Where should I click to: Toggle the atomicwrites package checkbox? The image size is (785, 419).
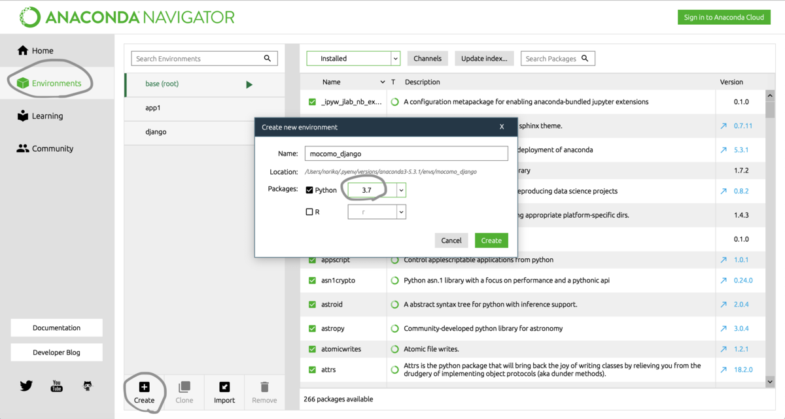pos(312,349)
